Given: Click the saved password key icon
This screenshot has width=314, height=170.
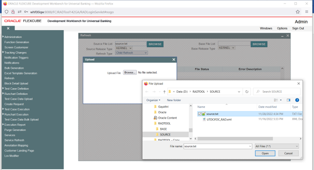Looking at the screenshot, I should coord(26,12).
